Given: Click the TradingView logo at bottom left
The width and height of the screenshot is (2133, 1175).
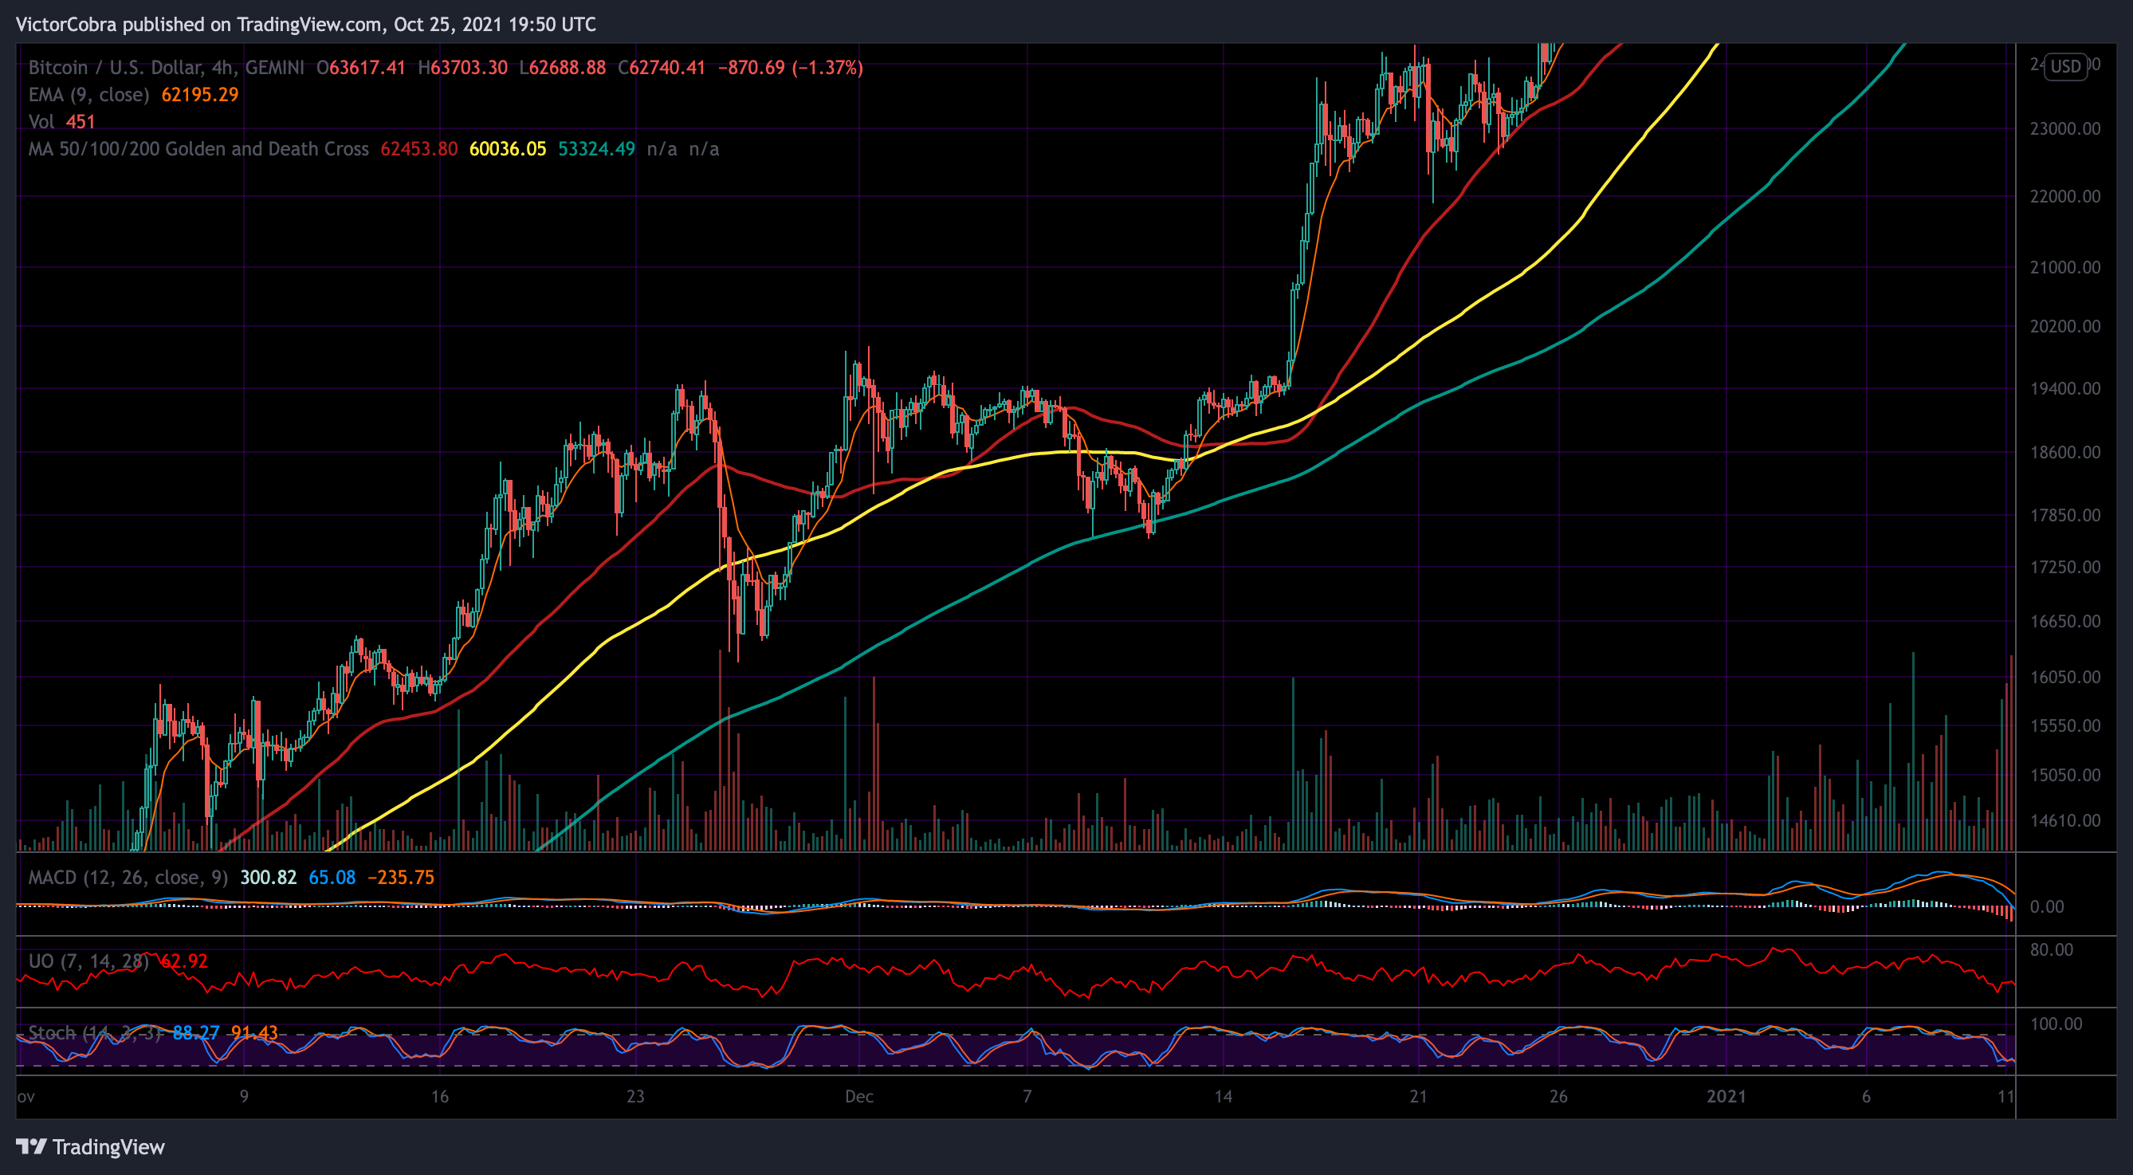Looking at the screenshot, I should coord(90,1147).
